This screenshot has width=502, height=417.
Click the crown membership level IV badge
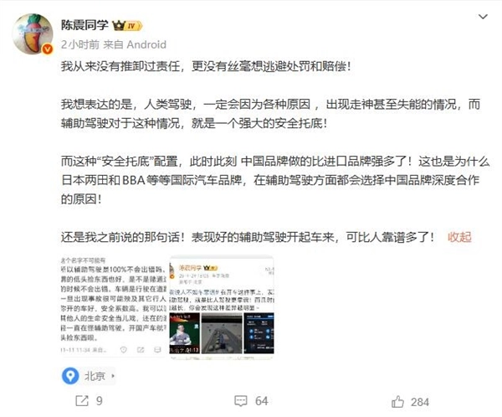(127, 26)
